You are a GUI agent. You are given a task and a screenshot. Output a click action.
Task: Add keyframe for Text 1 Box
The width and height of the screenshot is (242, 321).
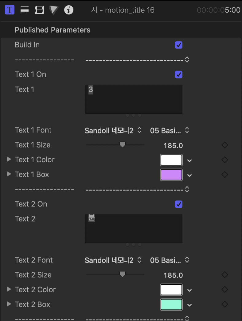[225, 175]
